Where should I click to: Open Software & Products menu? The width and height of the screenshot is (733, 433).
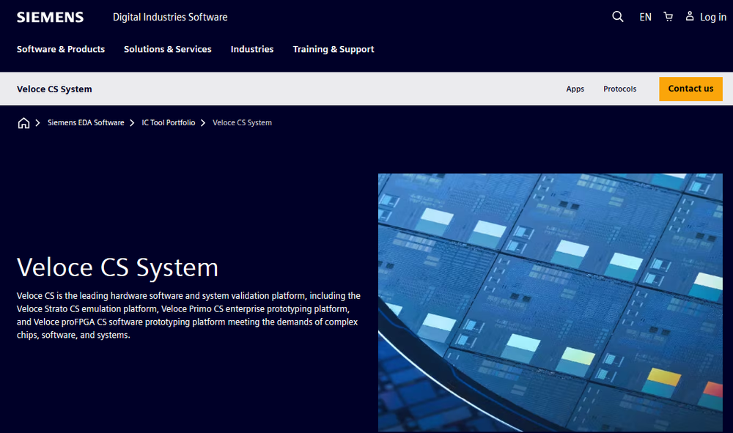(x=61, y=49)
